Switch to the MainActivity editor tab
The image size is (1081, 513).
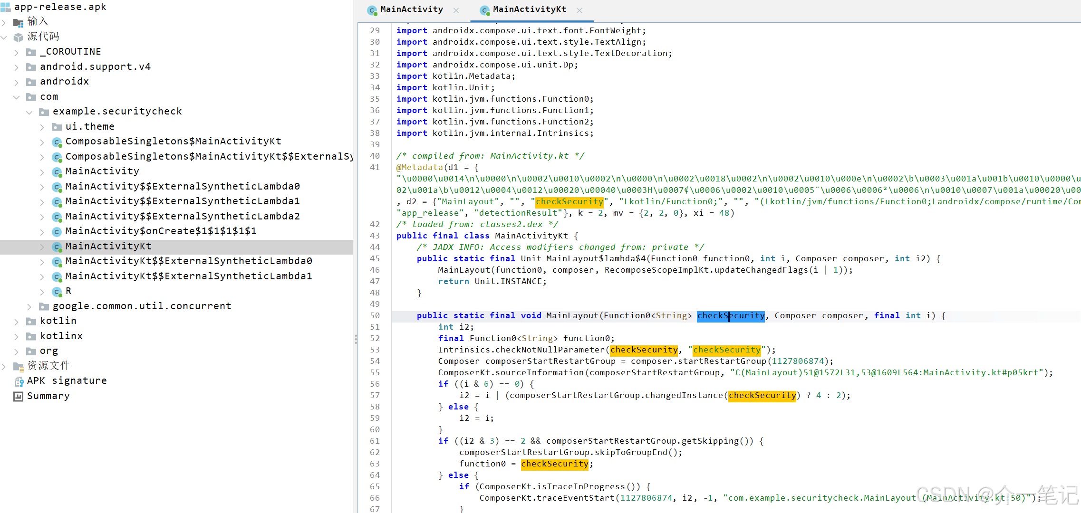tap(411, 9)
